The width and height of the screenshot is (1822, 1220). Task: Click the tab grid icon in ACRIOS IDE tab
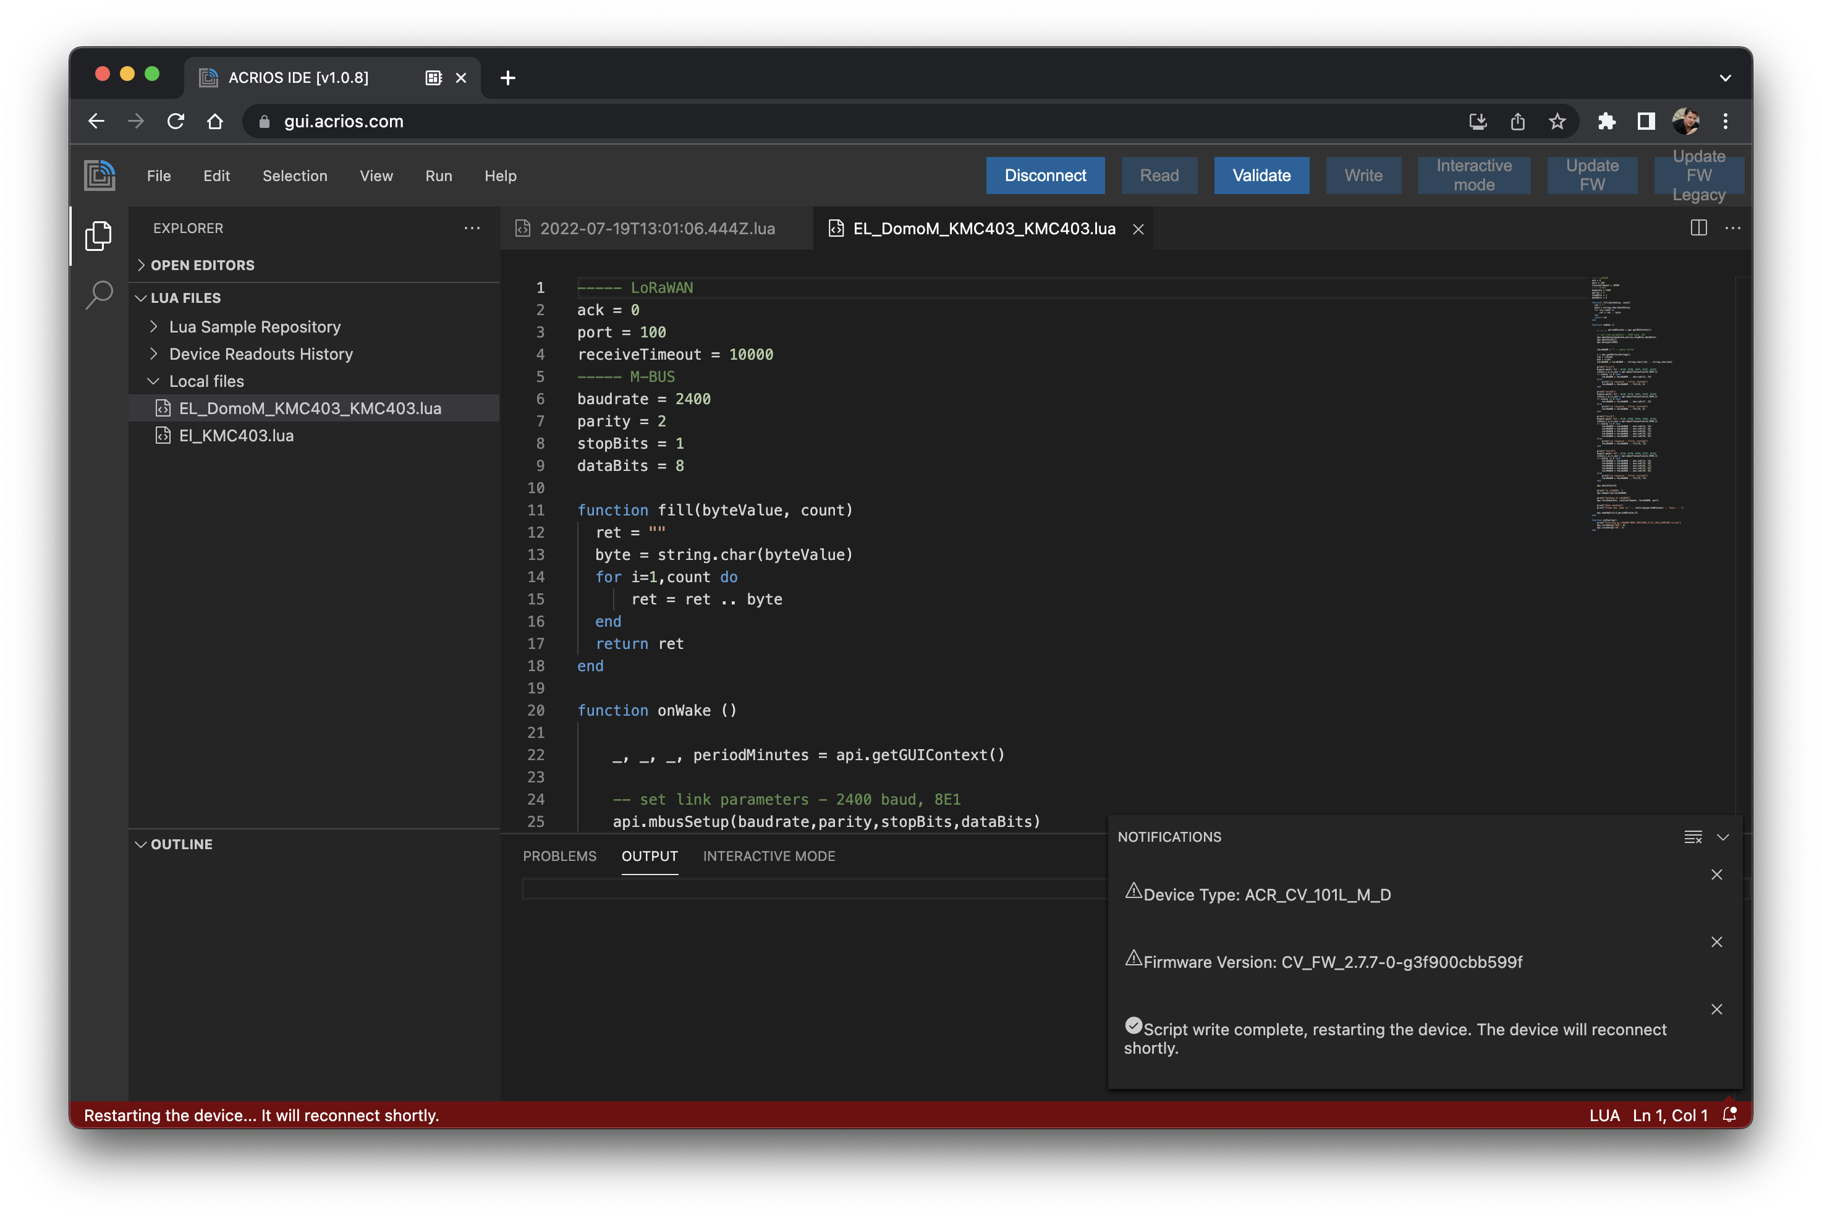click(433, 78)
